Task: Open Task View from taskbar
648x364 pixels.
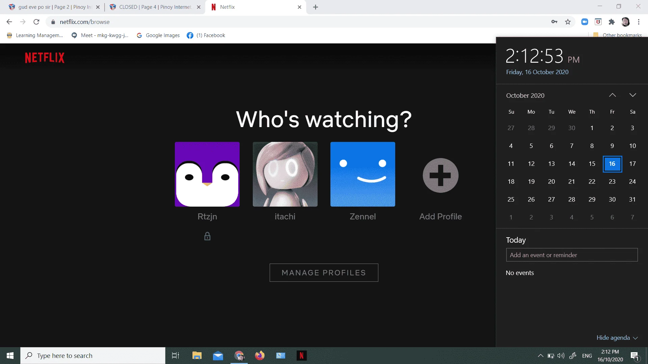Action: point(175,356)
